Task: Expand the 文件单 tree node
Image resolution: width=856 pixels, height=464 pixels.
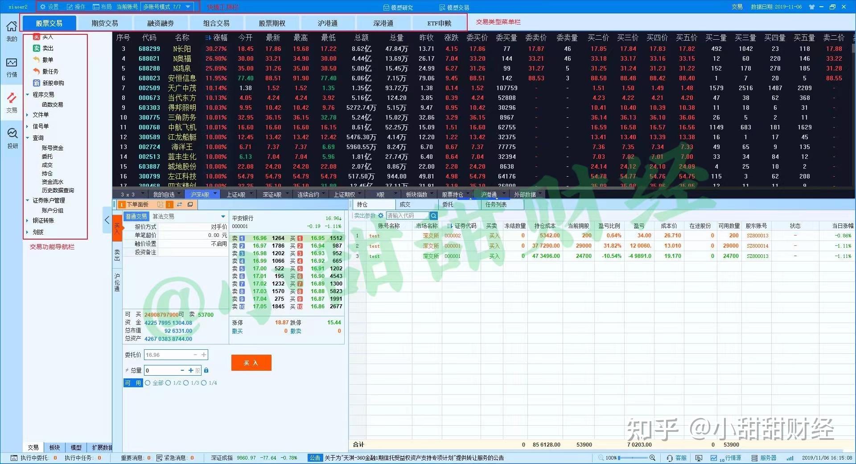Action: coord(28,115)
